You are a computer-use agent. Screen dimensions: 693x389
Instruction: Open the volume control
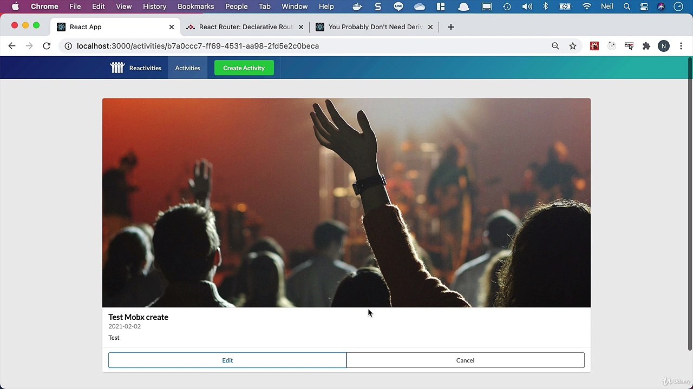[527, 6]
